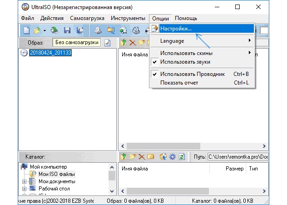Screen dimensions: 287x205
Task: Click the Mount to virtual drive icon
Action: 136,30
